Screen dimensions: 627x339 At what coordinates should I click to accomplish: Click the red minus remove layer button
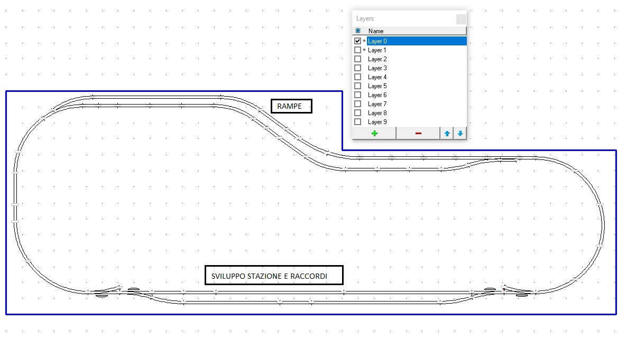pos(418,134)
